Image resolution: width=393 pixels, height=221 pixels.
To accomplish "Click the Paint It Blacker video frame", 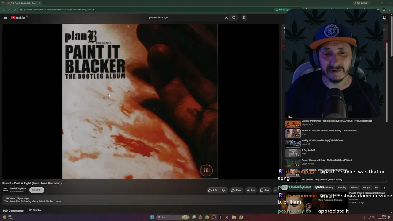I will tap(140, 101).
